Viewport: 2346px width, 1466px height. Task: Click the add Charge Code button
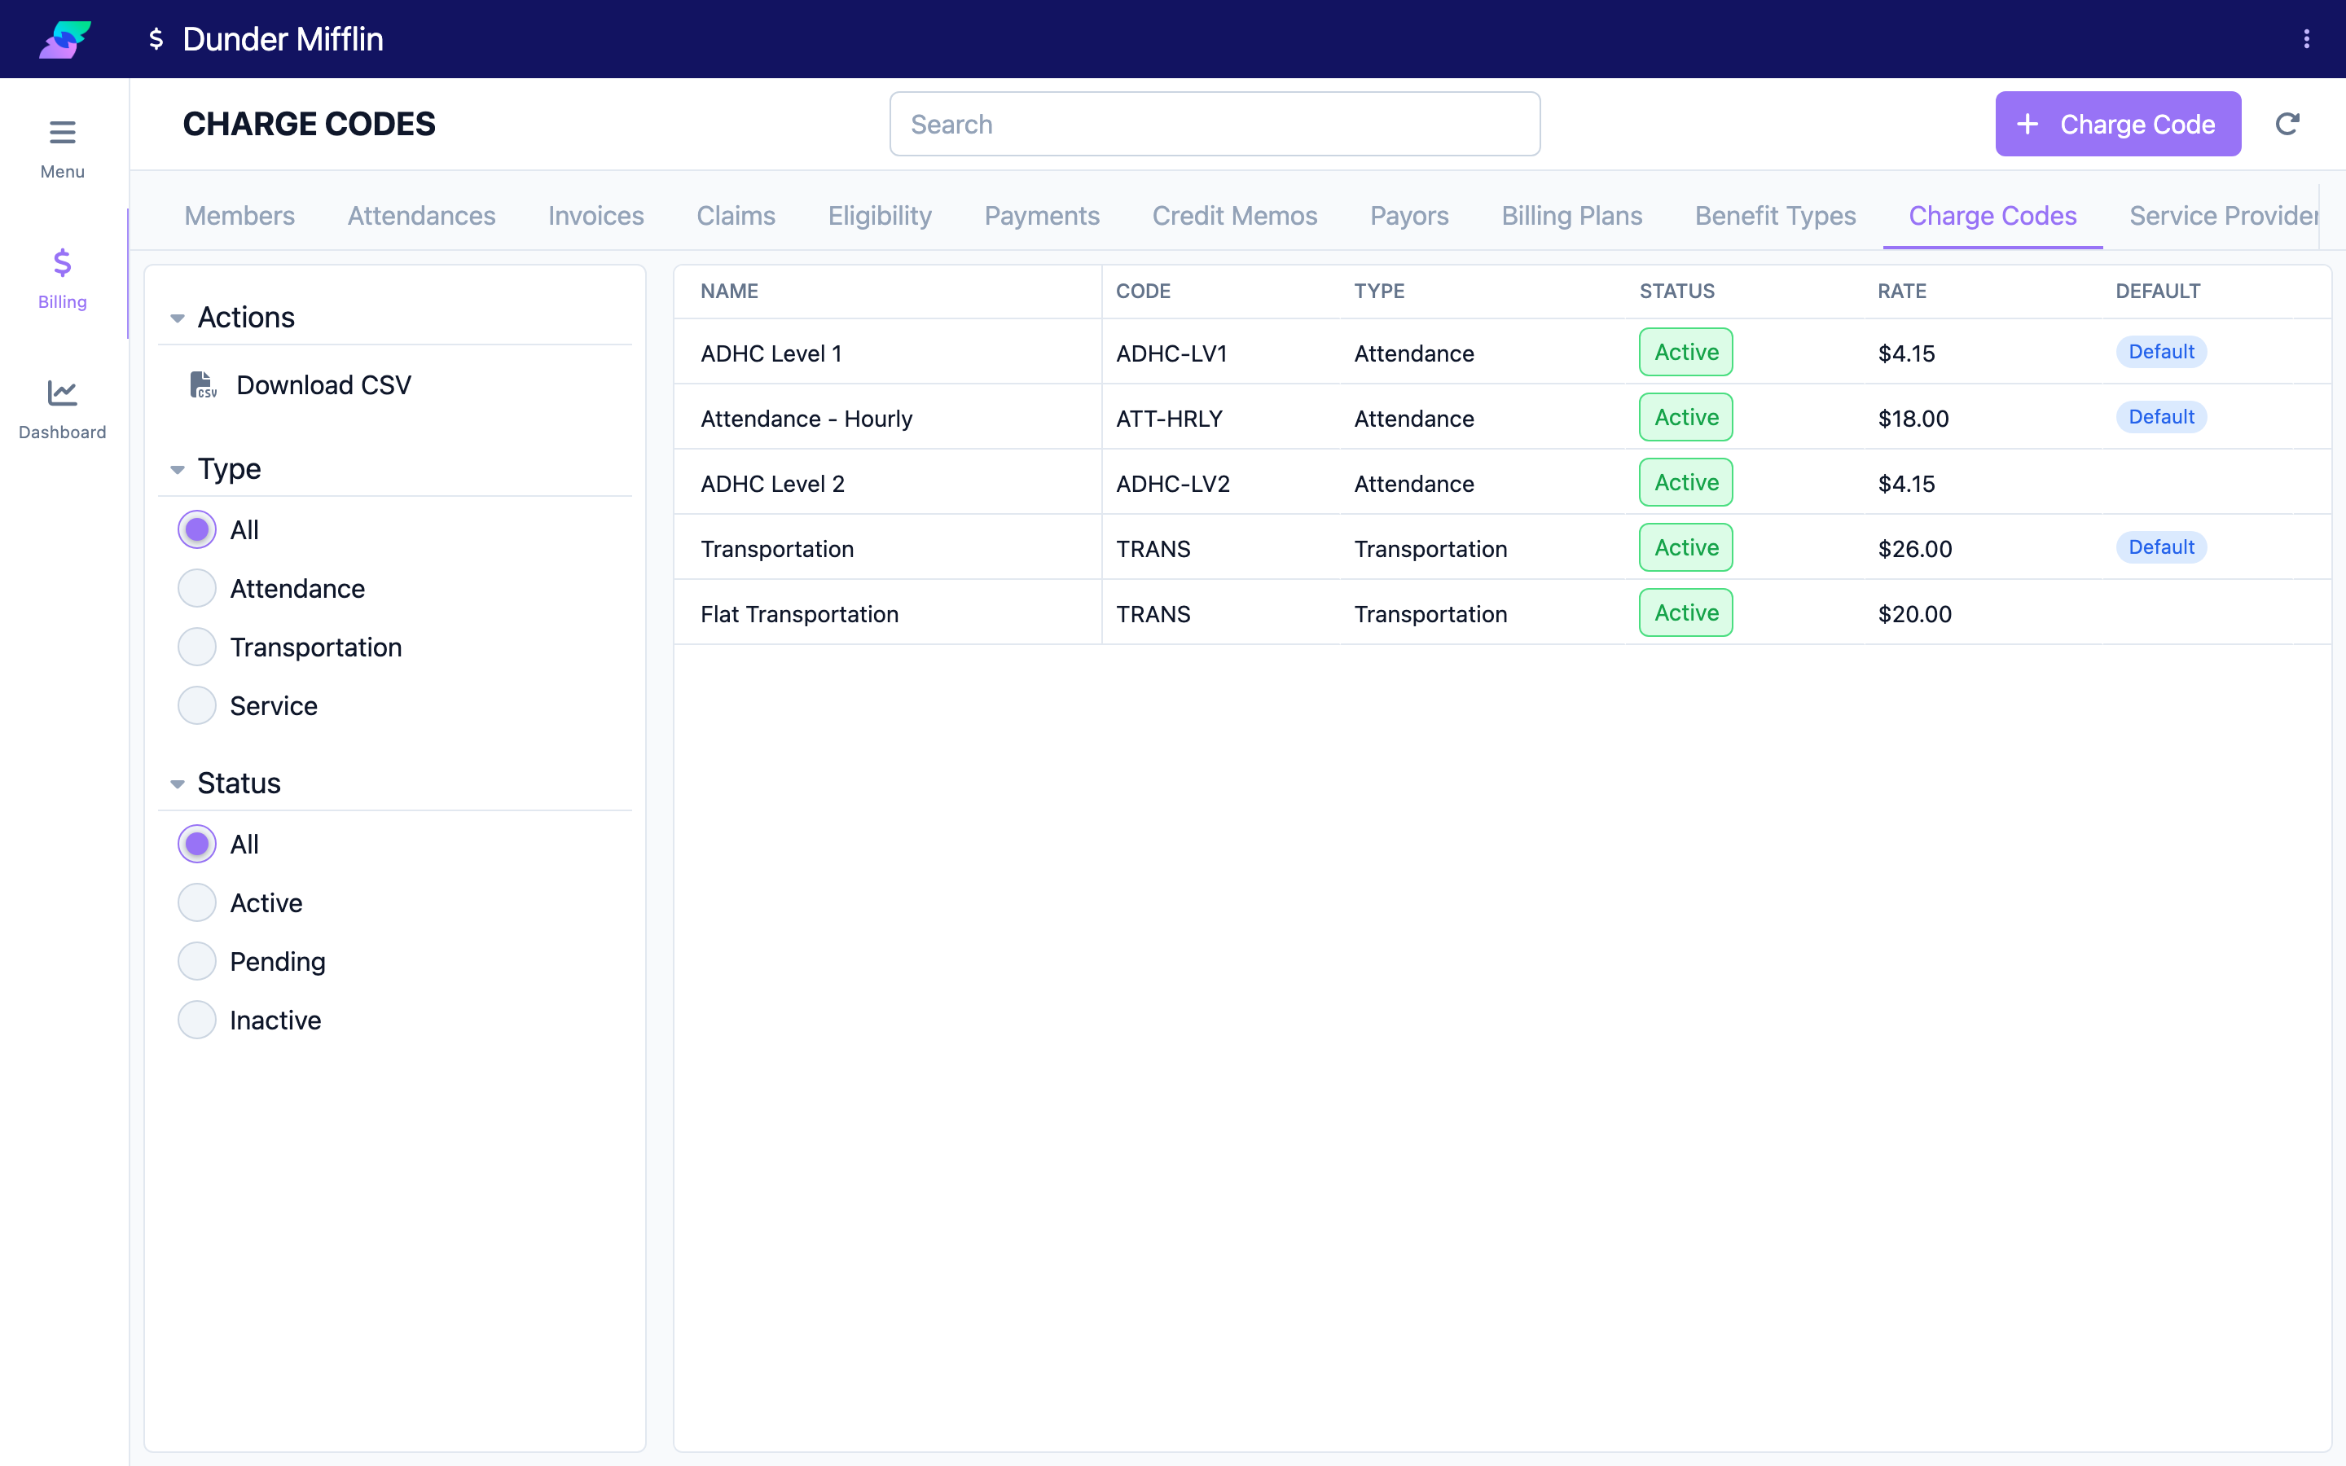tap(2118, 124)
